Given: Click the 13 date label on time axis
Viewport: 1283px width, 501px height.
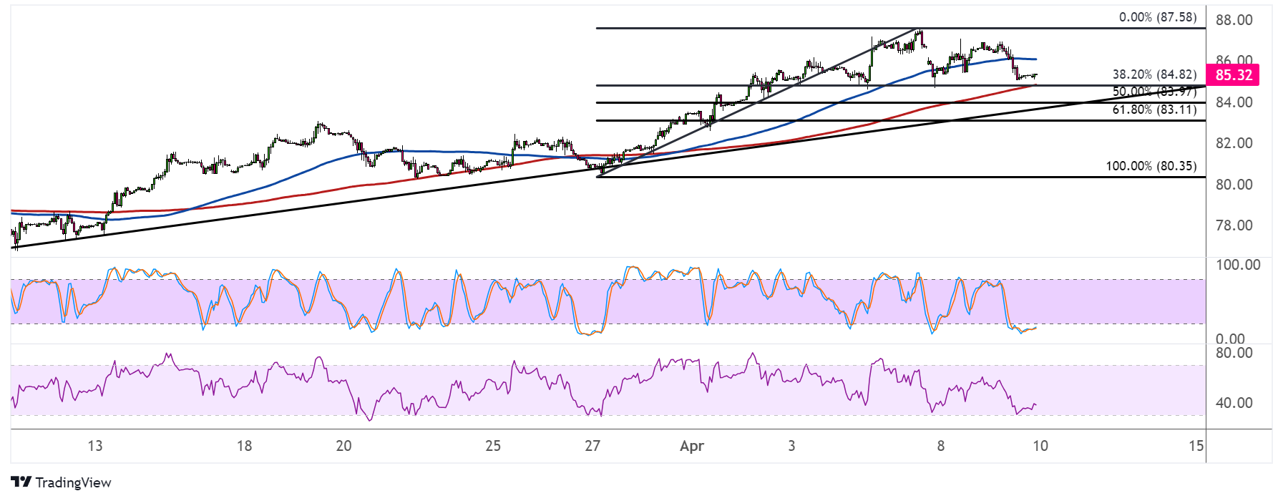Looking at the screenshot, I should (95, 446).
